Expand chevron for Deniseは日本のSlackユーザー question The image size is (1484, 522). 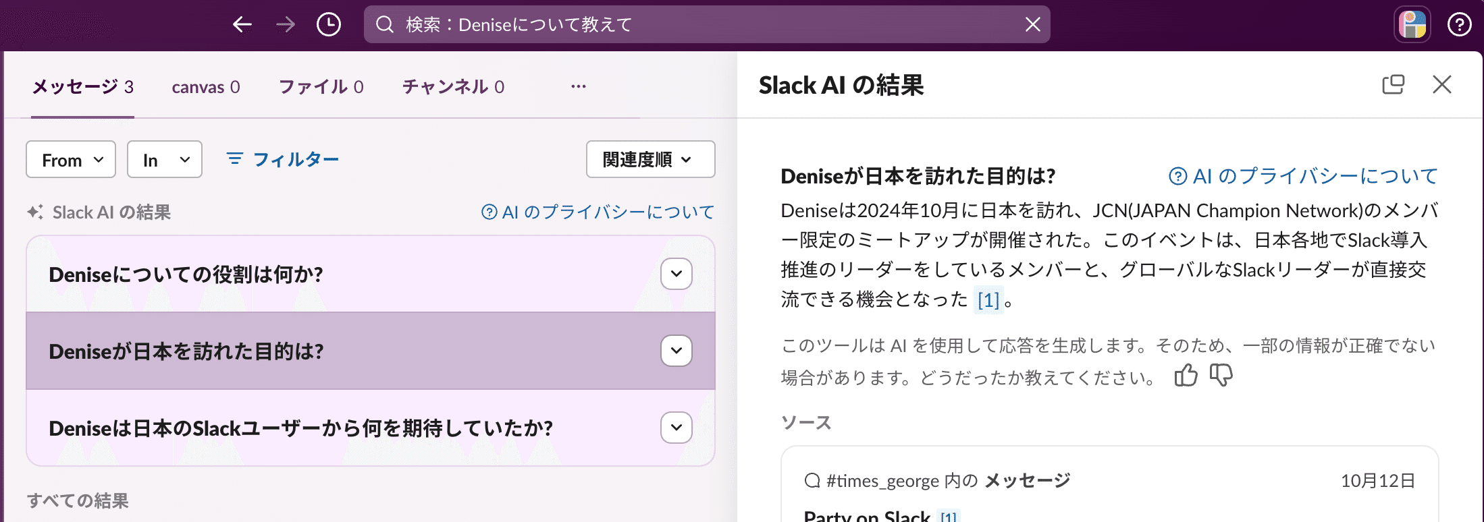(677, 428)
